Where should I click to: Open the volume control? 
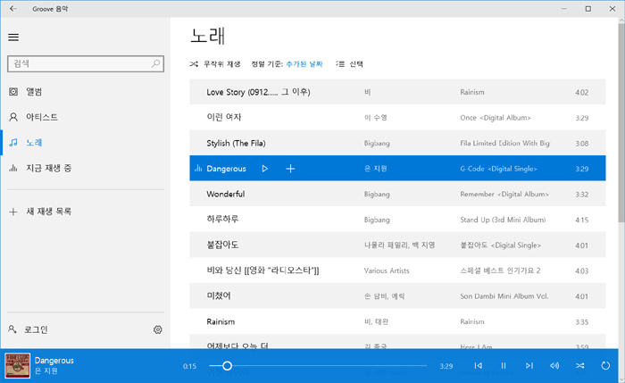tap(554, 365)
